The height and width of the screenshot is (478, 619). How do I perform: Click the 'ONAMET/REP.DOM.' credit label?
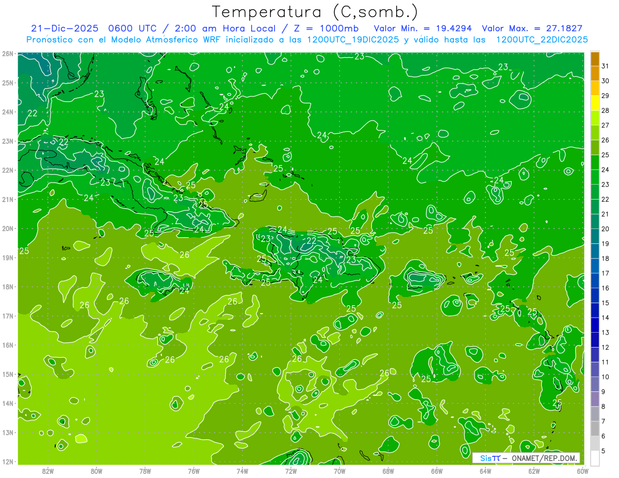click(x=545, y=458)
